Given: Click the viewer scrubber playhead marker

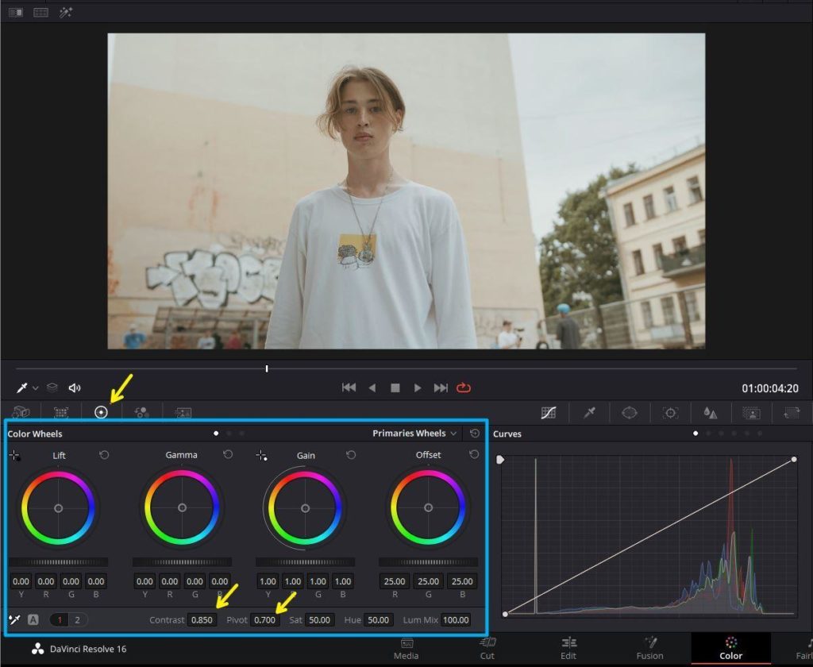Looking at the screenshot, I should [x=267, y=368].
